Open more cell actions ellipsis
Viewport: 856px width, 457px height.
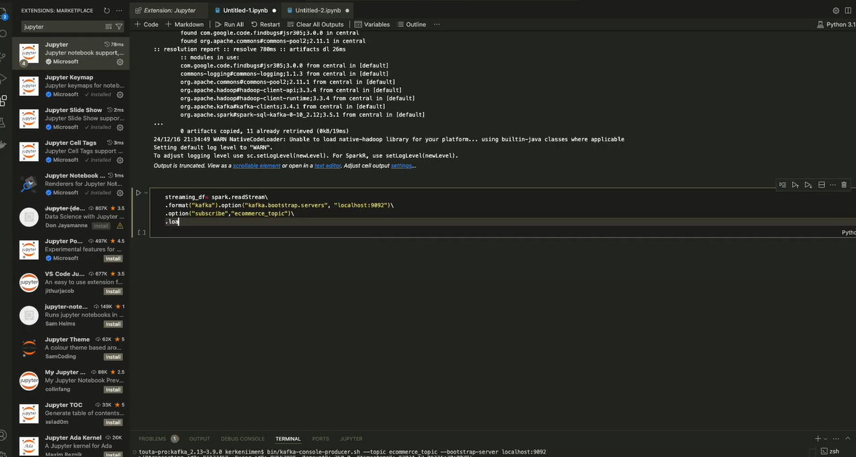pyautogui.click(x=833, y=184)
